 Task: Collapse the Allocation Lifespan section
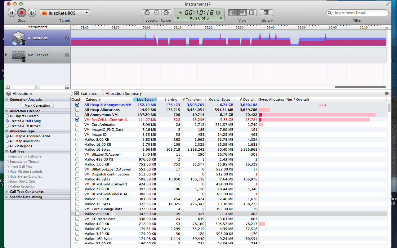(7, 111)
